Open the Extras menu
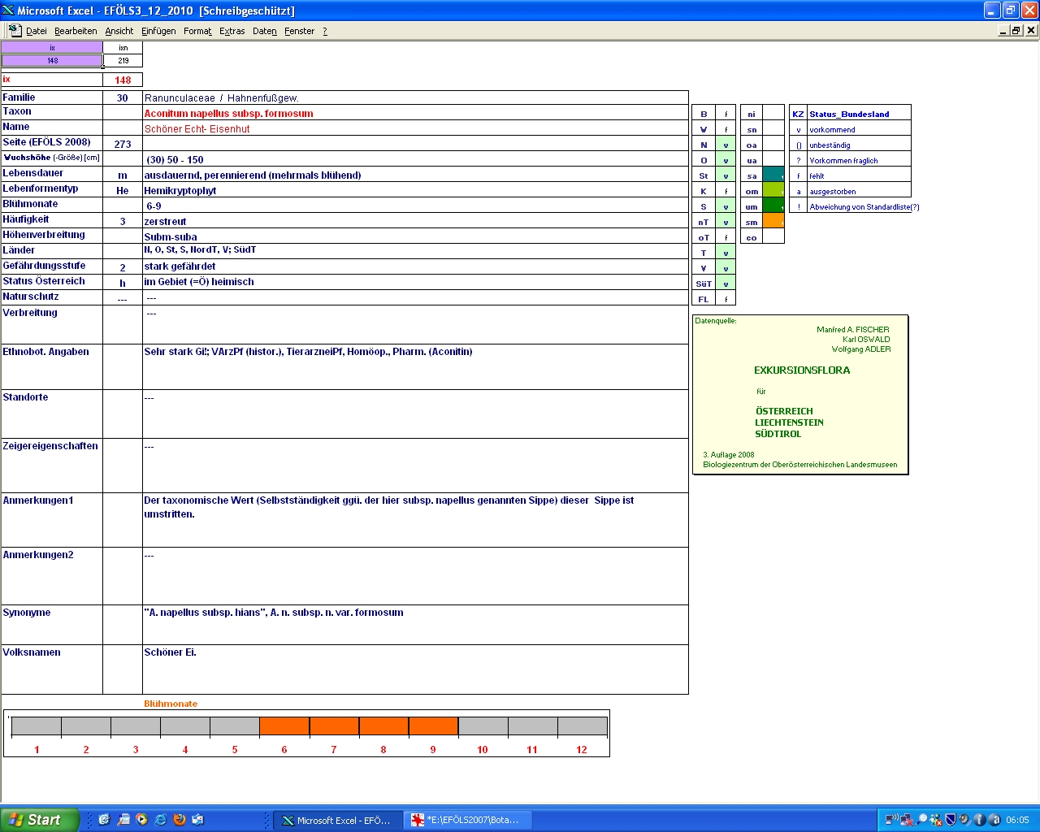This screenshot has height=832, width=1040. (x=232, y=31)
